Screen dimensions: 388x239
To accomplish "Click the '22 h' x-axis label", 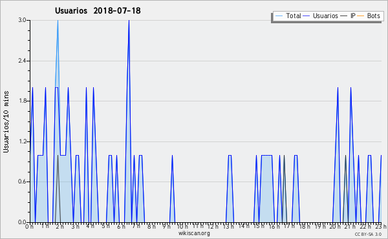I will (x=366, y=226).
